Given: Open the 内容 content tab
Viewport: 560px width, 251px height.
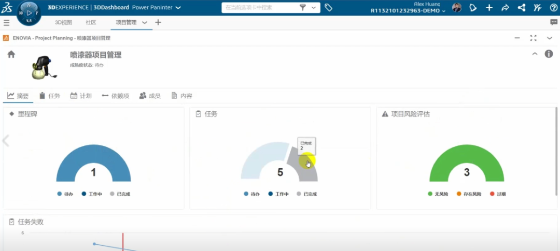Looking at the screenshot, I should click(182, 96).
